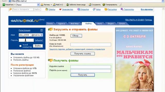Click the Защитить паролем, добавить комментарий link
This screenshot has height=92, width=165.
(x=77, y=49)
